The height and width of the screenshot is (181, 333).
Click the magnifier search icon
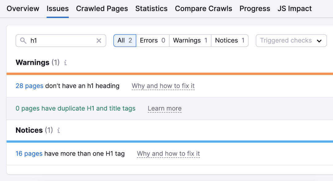[x=23, y=41]
